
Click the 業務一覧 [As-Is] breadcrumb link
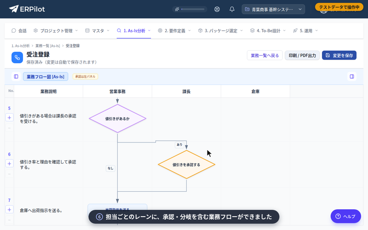click(48, 46)
